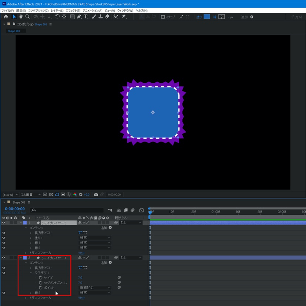Select the Zoom magnifier tool
The image size is (306, 306).
[x=27, y=17]
